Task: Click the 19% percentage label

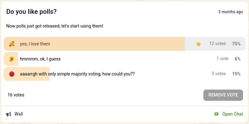Action: pos(236,74)
